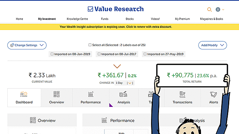Switch to the Analysis tab

point(123,98)
